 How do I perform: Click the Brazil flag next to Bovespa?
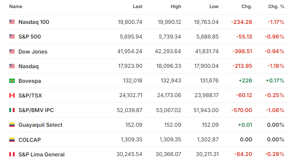[x=12, y=80]
